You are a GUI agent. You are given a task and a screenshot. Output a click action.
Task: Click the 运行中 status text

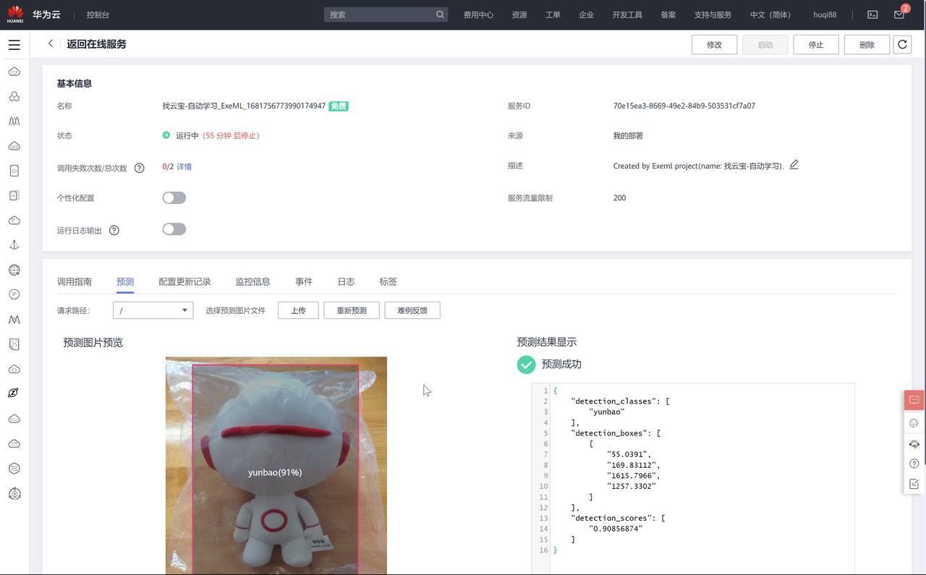187,136
